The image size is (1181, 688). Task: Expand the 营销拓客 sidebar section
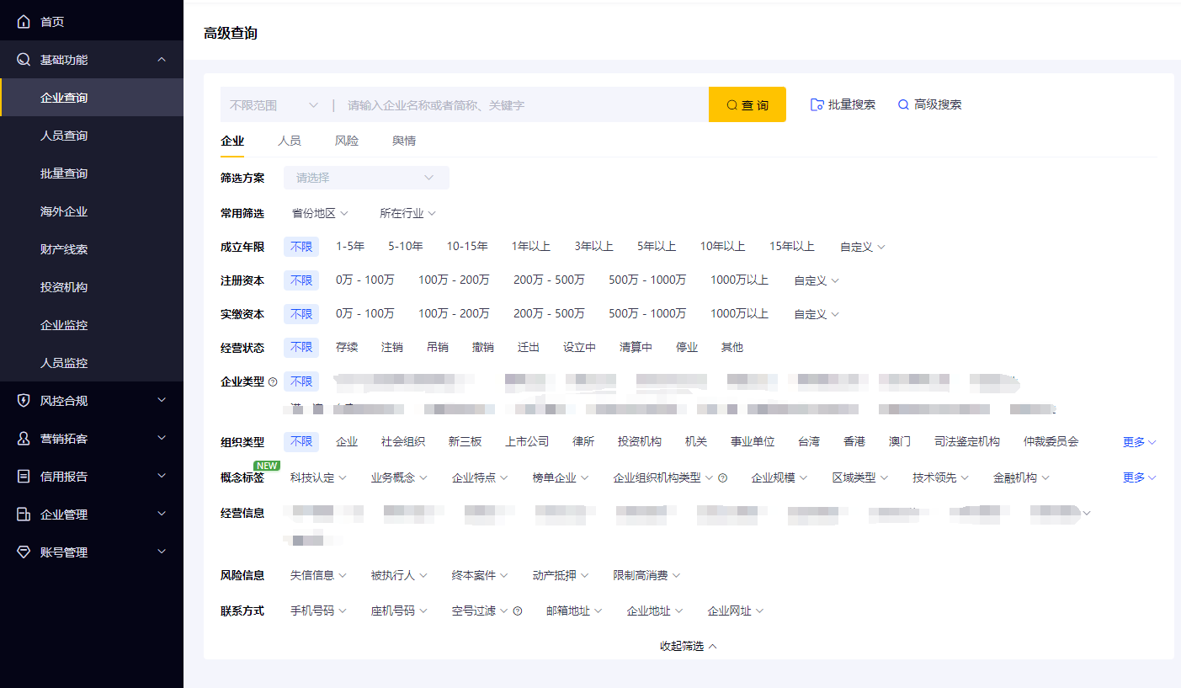coord(162,439)
